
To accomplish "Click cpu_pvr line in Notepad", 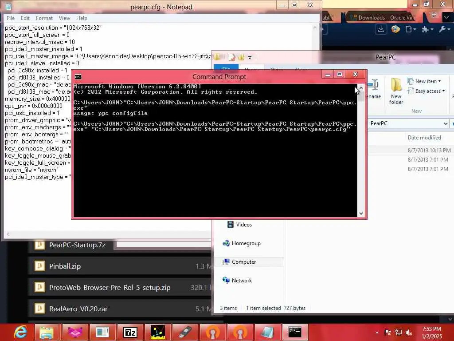I will coord(34,106).
